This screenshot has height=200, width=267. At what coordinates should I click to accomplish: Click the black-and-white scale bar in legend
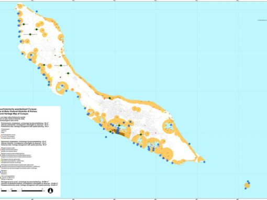pyautogui.click(x=22, y=191)
